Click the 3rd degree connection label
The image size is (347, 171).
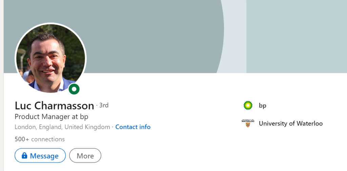click(x=104, y=105)
